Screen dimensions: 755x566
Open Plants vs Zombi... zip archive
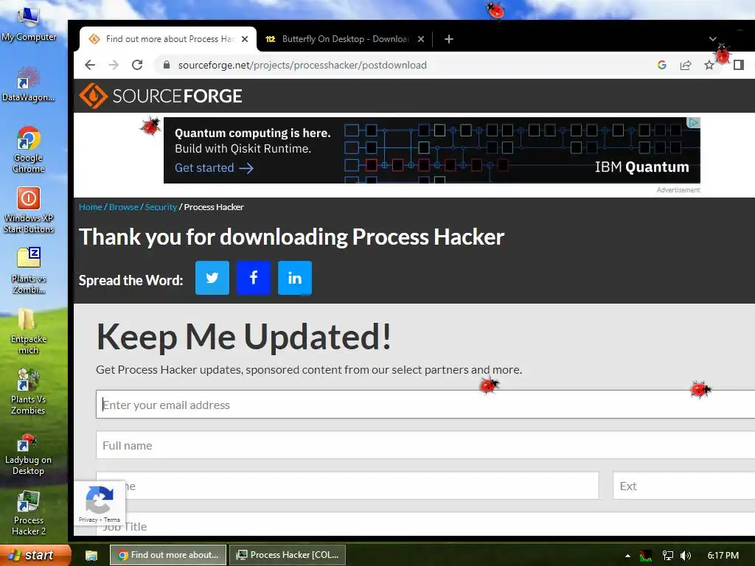(x=29, y=270)
